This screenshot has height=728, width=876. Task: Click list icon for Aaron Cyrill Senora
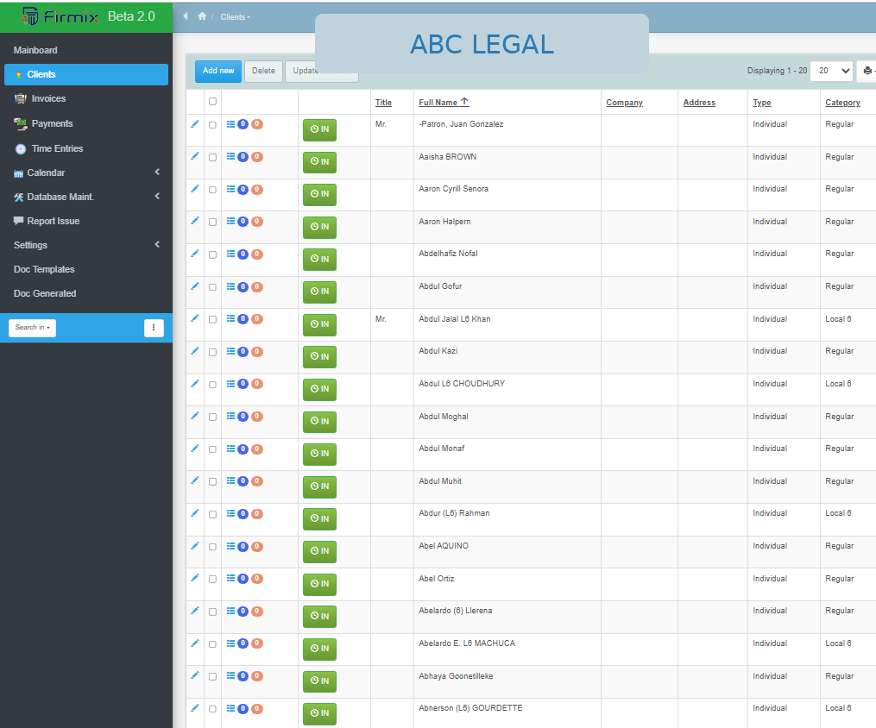pyautogui.click(x=230, y=189)
